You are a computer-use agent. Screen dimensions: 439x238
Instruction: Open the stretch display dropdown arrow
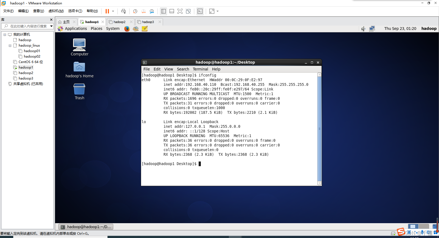pos(218,11)
